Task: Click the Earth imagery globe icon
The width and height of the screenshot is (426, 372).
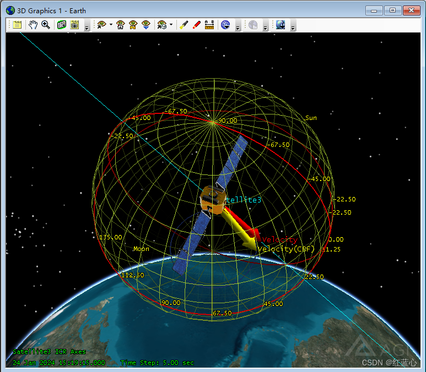Action: pos(281,25)
